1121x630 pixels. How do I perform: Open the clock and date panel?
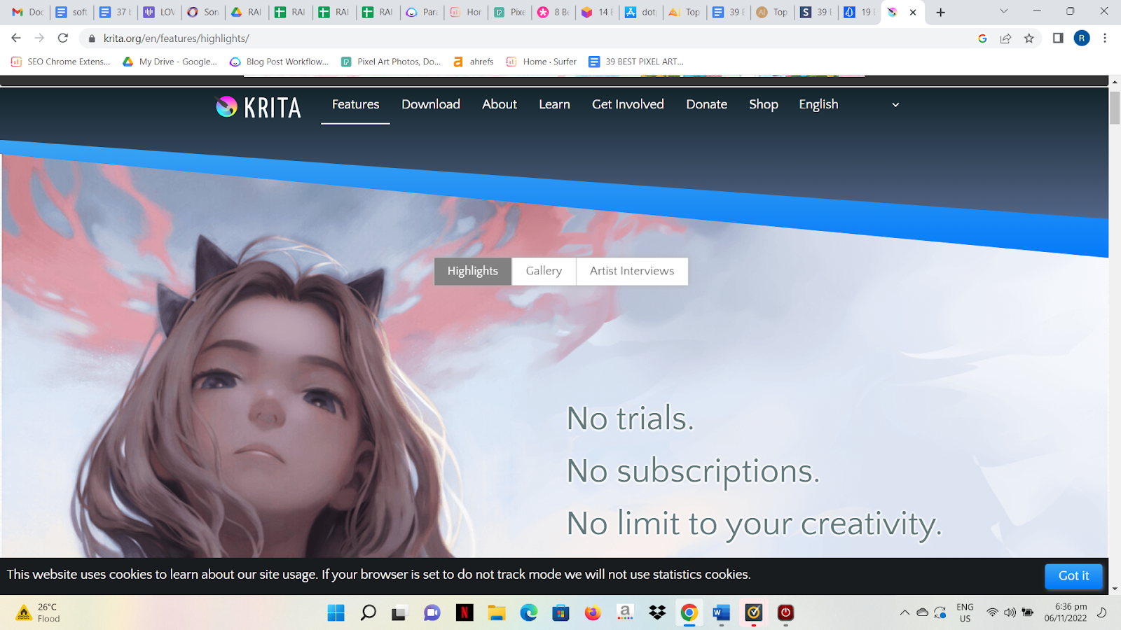tap(1066, 613)
